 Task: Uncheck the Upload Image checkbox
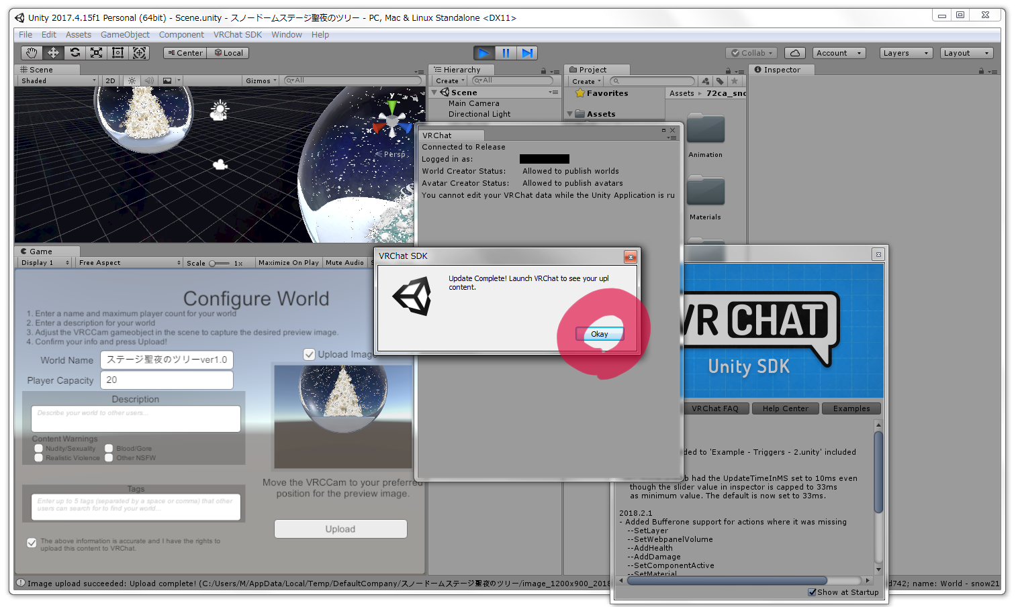309,354
